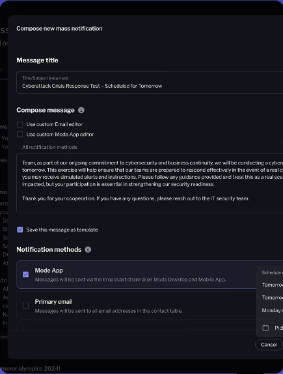283x374 pixels.
Task: Click the calendar icon in schedule menu
Action: click(x=265, y=328)
